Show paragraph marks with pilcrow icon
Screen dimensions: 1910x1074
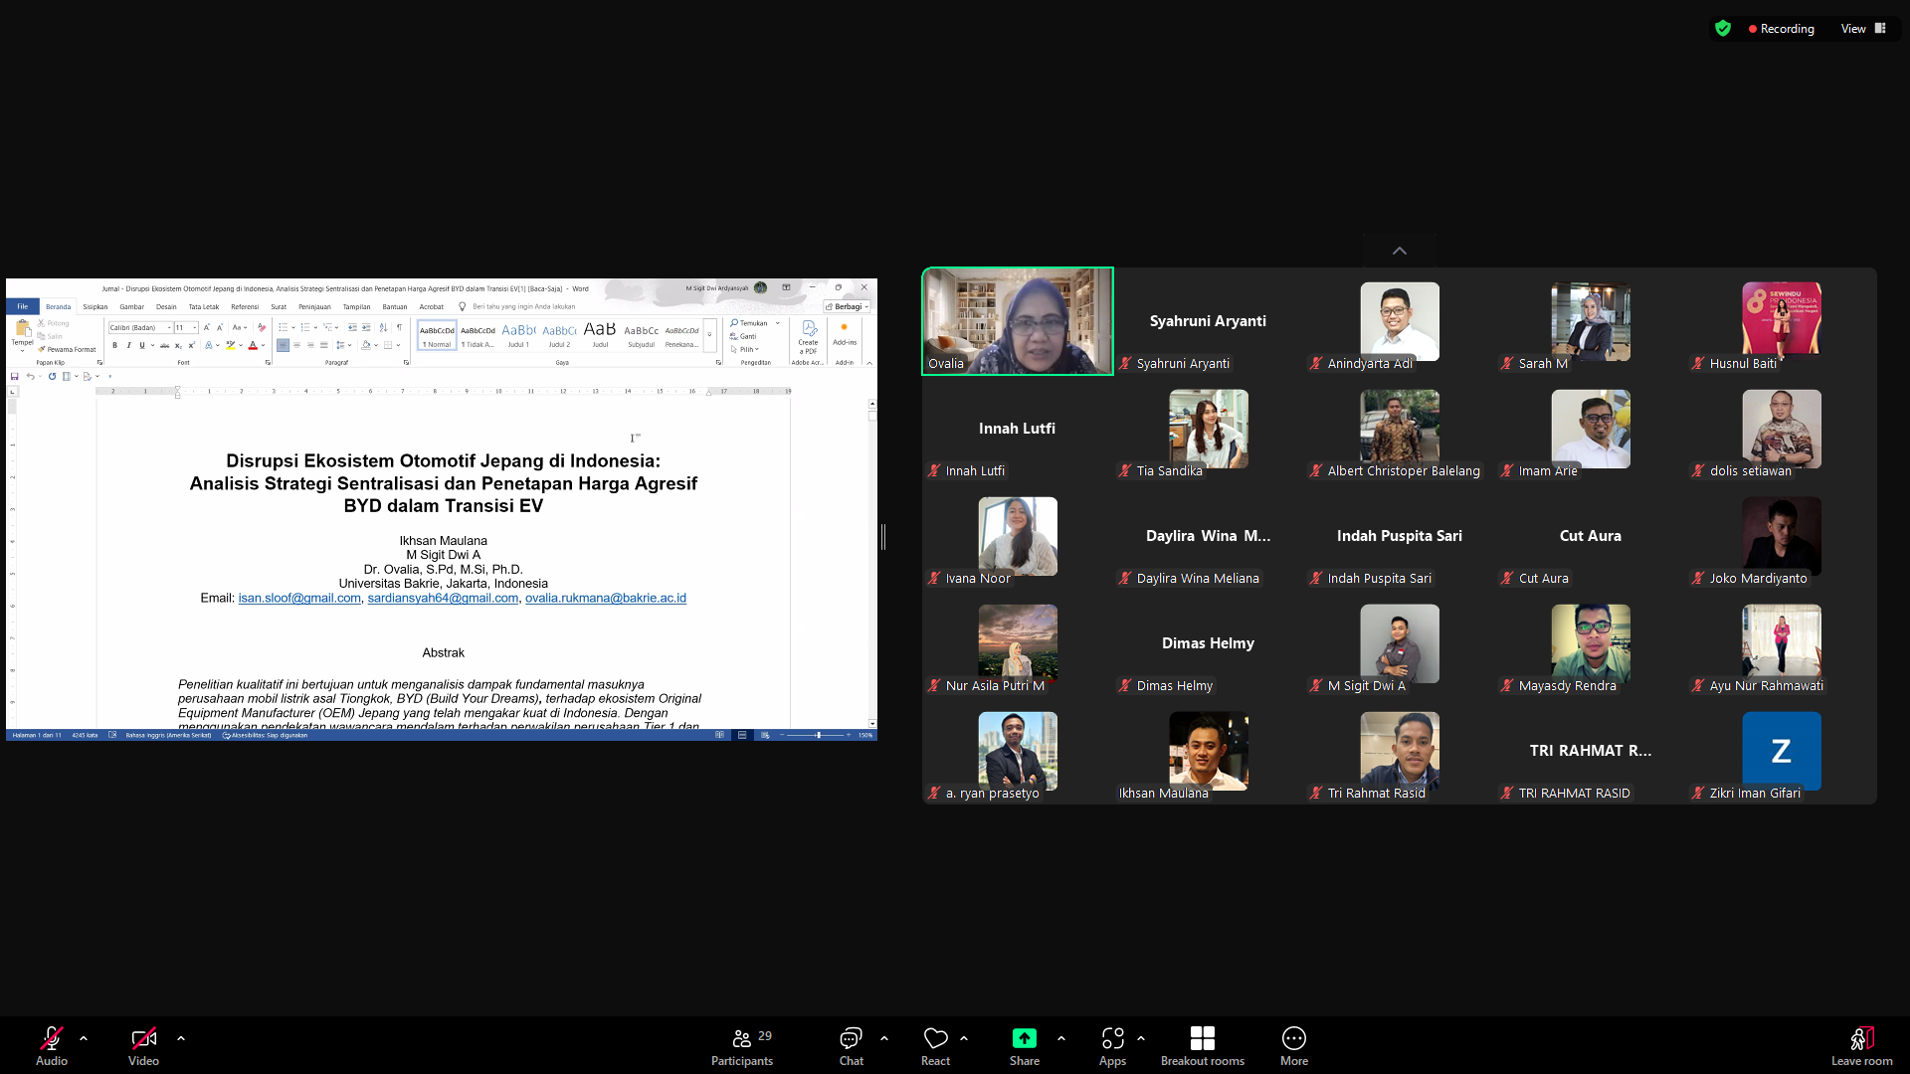(x=399, y=327)
